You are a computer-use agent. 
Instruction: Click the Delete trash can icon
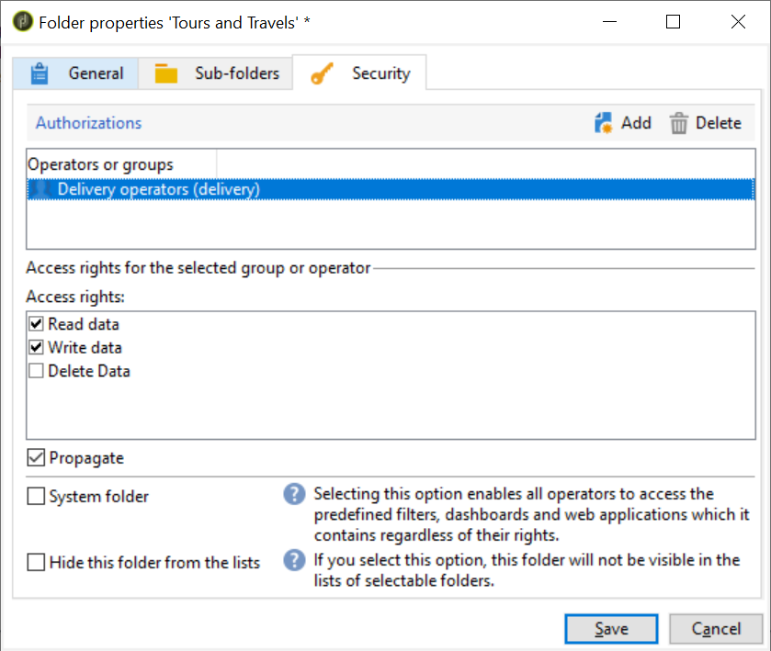click(679, 123)
